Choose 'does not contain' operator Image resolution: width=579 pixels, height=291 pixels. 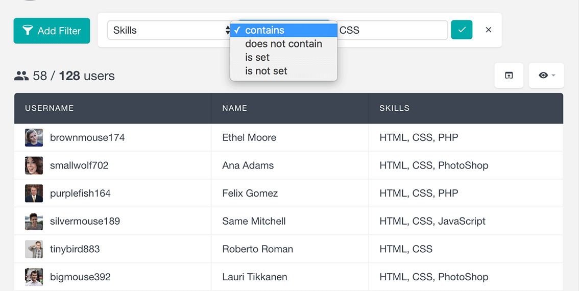[283, 44]
